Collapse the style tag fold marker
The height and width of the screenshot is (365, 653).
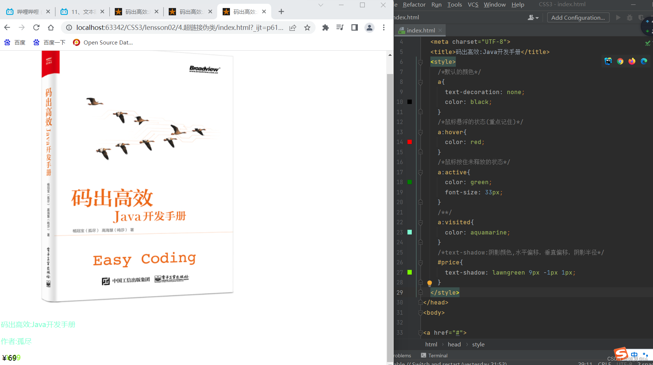pyautogui.click(x=421, y=62)
